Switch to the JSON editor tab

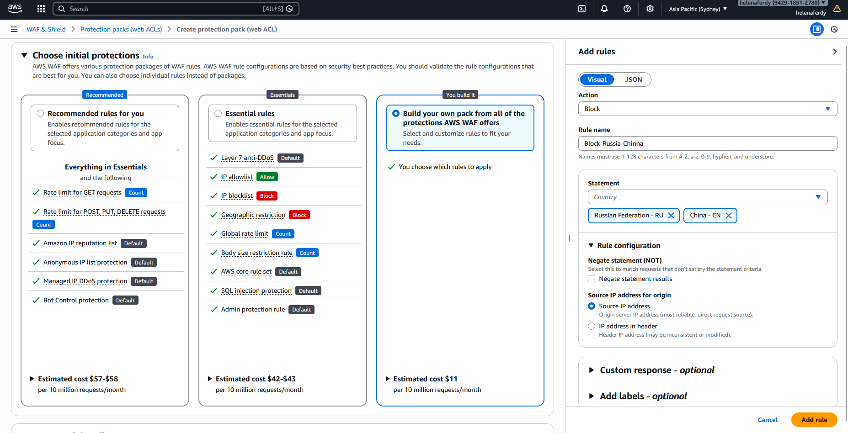coord(633,79)
